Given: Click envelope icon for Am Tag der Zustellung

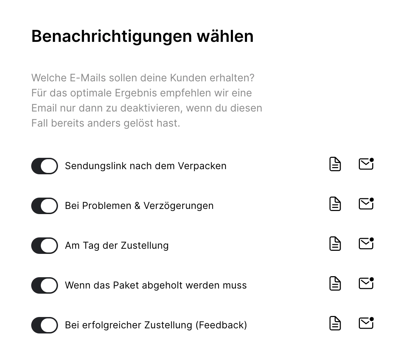Looking at the screenshot, I should click(x=366, y=243).
